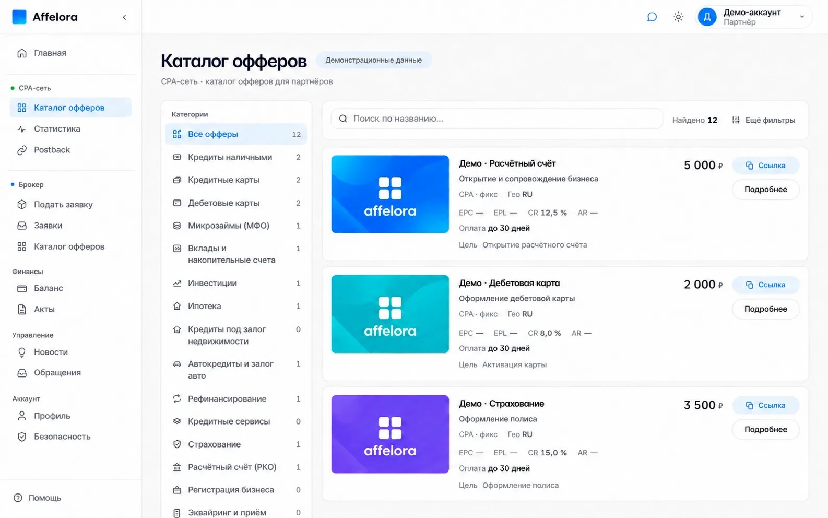Image resolution: width=828 pixels, height=518 pixels.
Task: Open Каталог офферов under Брокер
Action: click(70, 246)
